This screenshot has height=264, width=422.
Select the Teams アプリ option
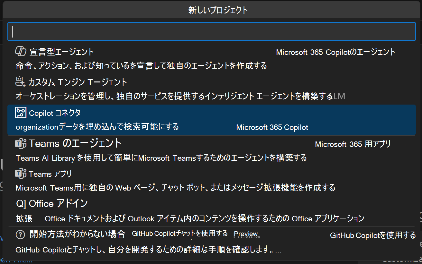[x=211, y=181]
